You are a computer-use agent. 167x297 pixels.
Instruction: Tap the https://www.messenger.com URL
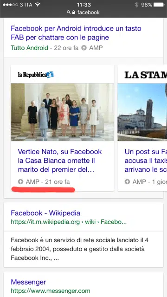[x=51, y=291]
